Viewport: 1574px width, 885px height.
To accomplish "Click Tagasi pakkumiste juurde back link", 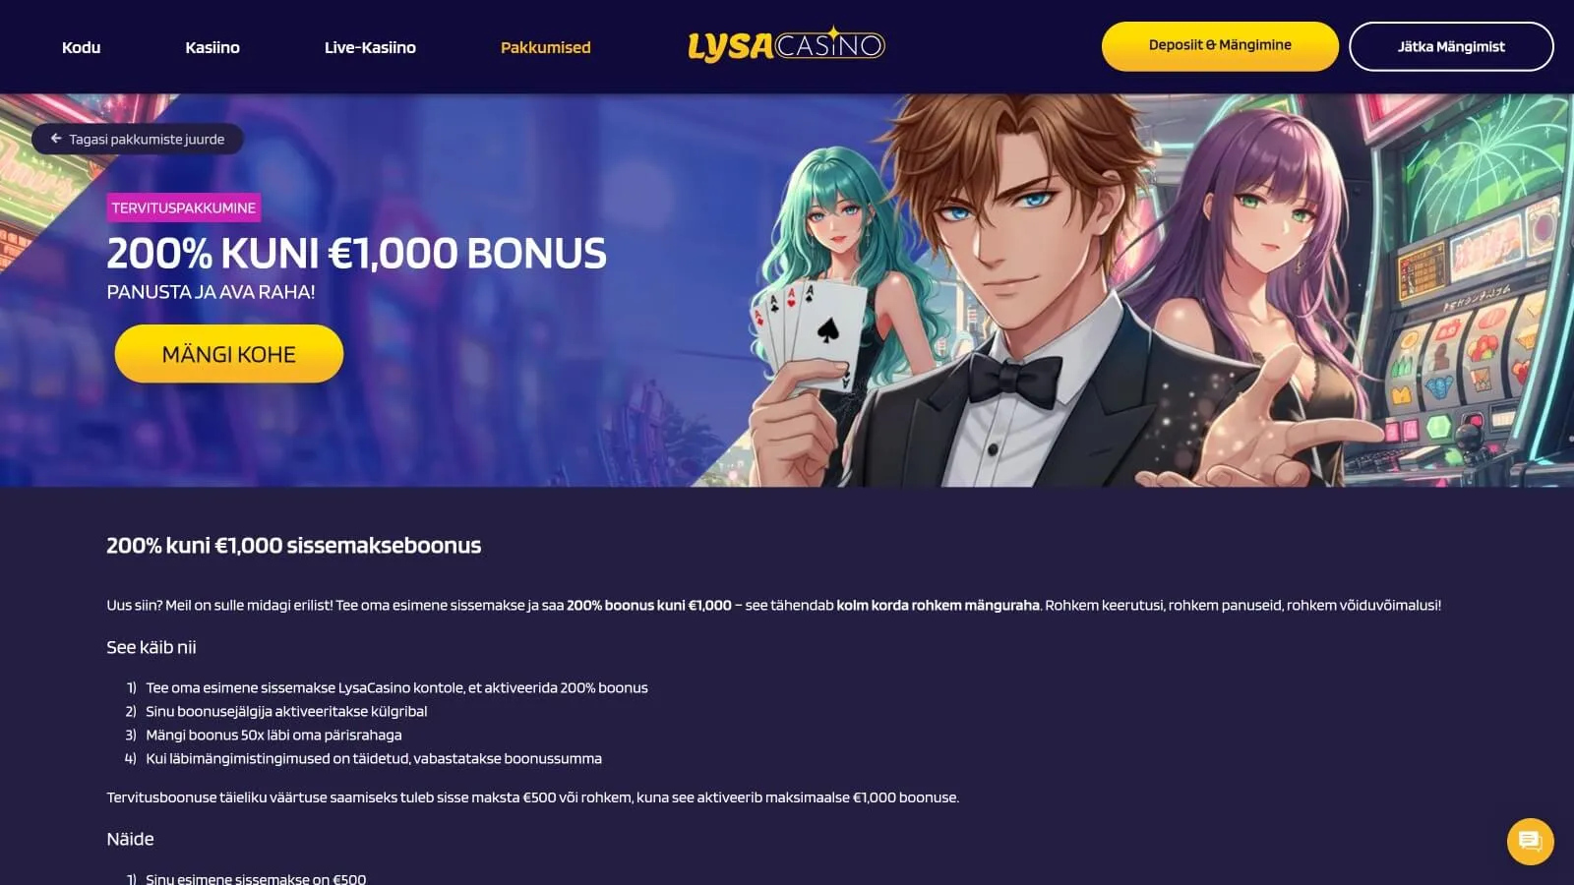I will point(138,139).
